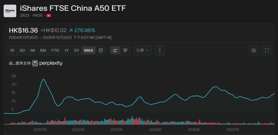Select the line chart view icon
Screen dimensions: 278x135
point(115,50)
